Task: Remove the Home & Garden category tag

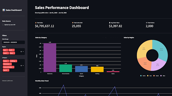Action: (13, 67)
